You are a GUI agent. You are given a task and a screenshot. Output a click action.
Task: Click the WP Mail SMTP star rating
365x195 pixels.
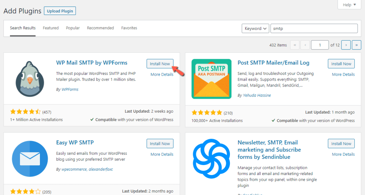[25, 112]
